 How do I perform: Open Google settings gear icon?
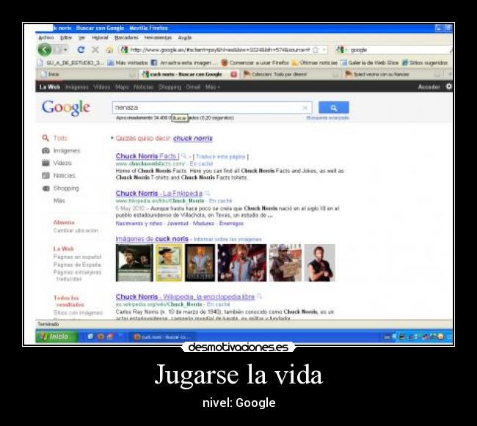[448, 87]
